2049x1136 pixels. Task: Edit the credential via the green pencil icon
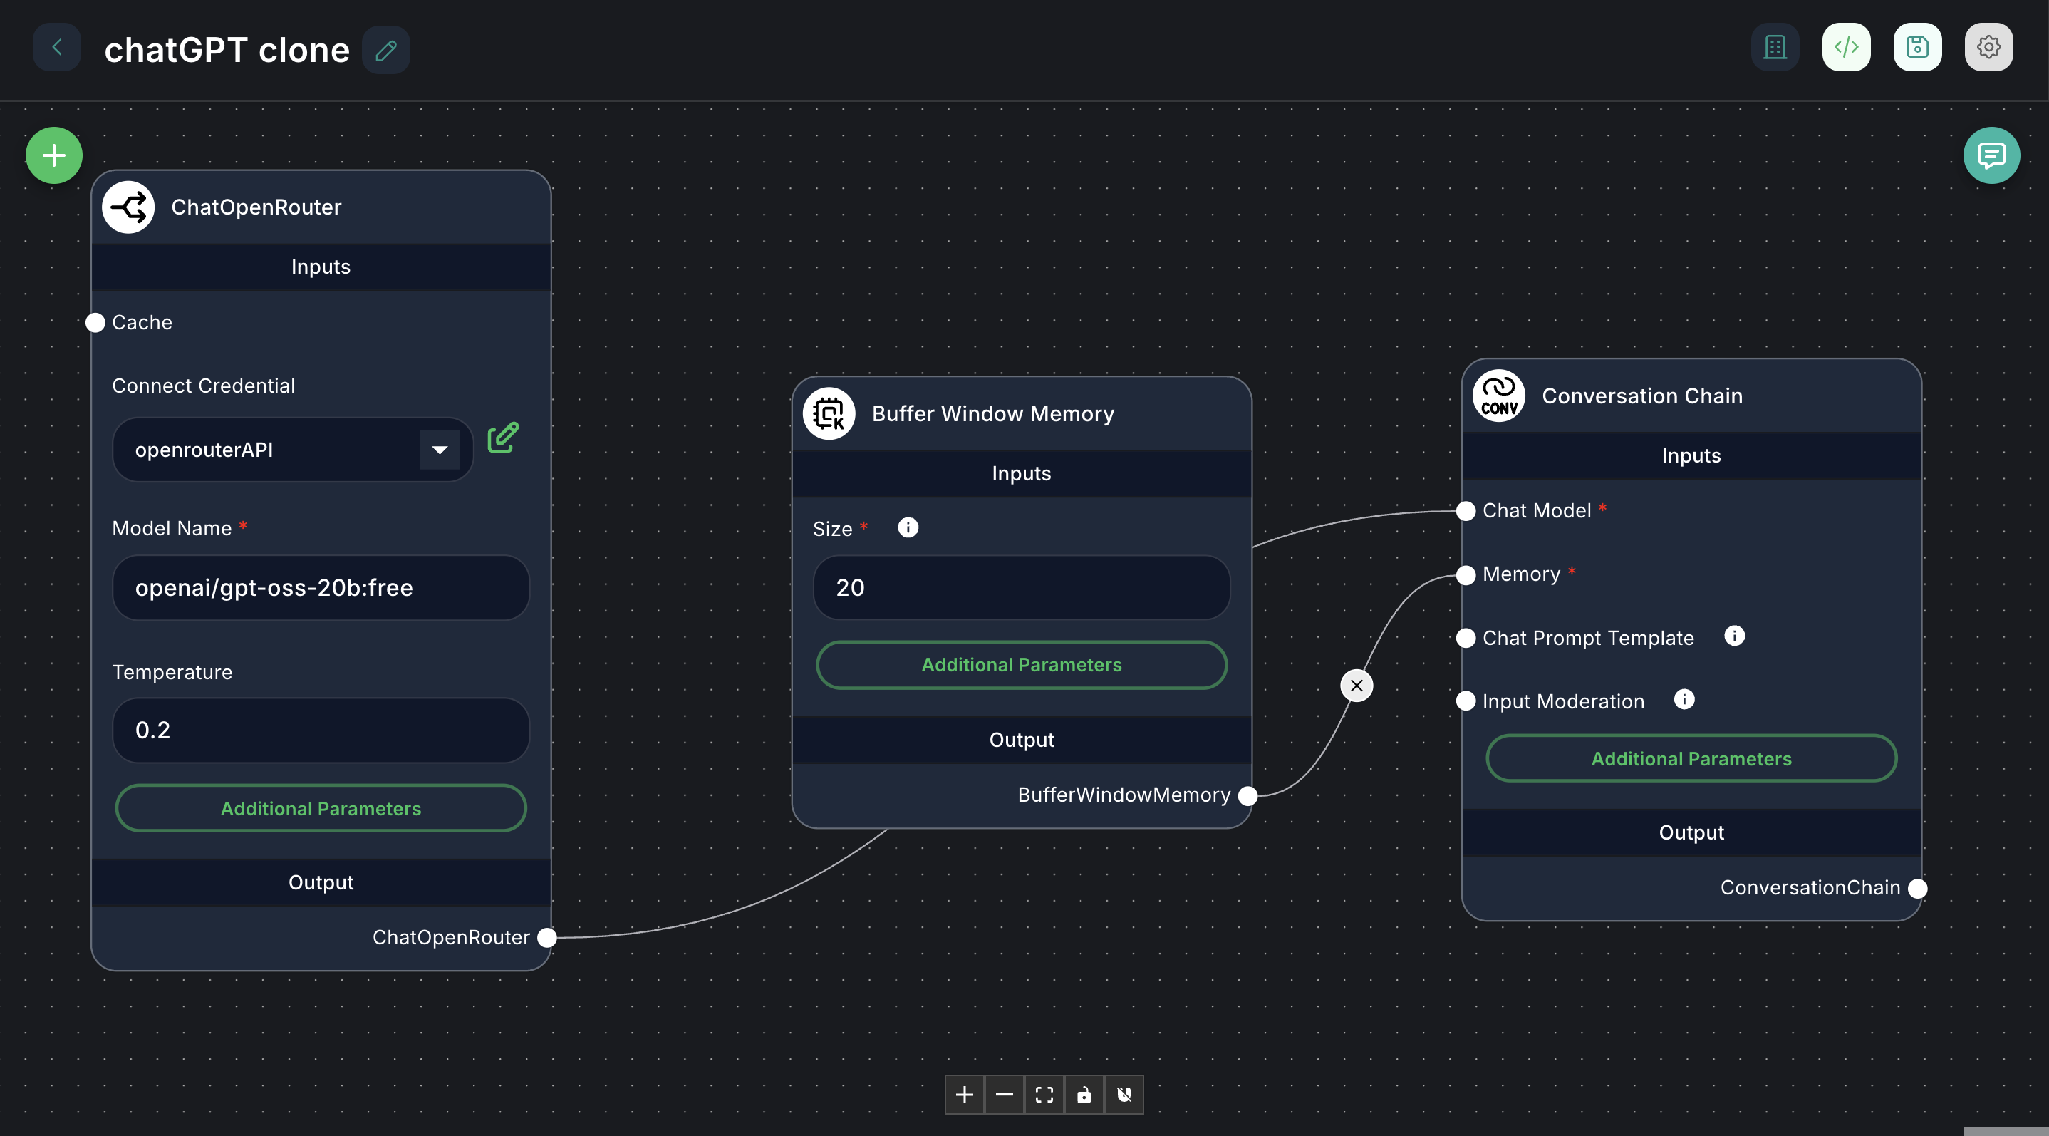[x=504, y=437]
